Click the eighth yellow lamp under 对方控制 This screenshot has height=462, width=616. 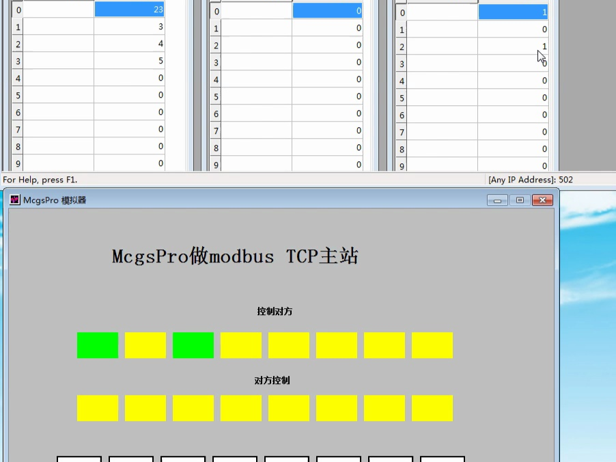click(432, 408)
